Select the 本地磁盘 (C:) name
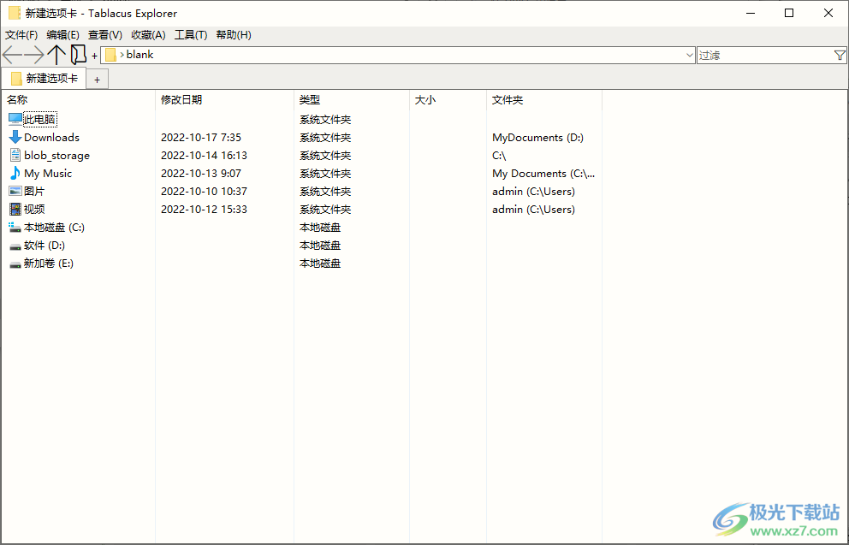849x545 pixels. click(x=54, y=228)
